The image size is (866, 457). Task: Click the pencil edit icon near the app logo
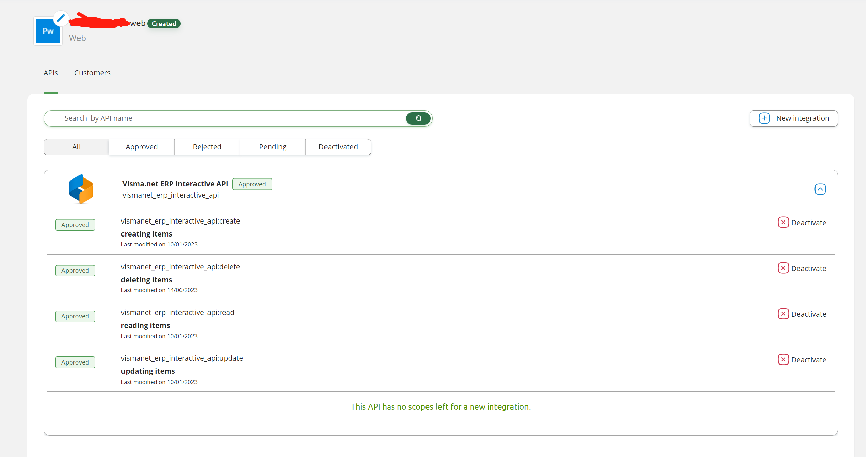pos(60,18)
